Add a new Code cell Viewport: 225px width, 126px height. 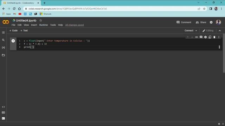pyautogui.click(x=13, y=30)
